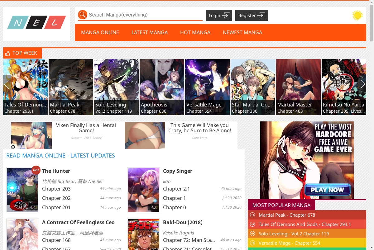Screen dimensions: 374x250
Task: Open Versatile Mage cover in Top Week
Action: 208,87
